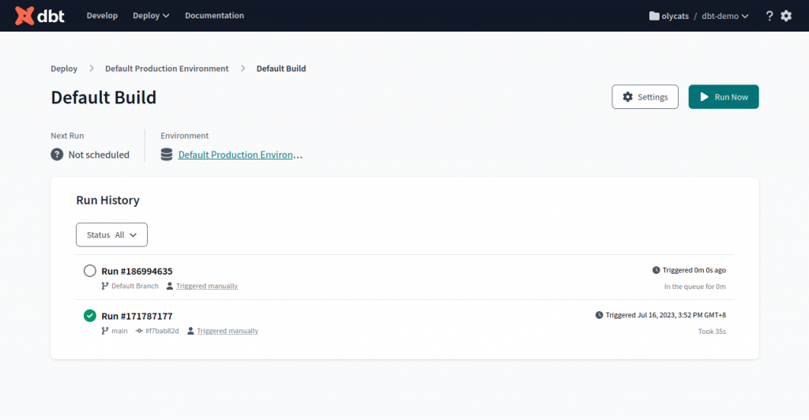Screen dimensions: 809x420
Task: Click the Run Now button
Action: point(724,97)
